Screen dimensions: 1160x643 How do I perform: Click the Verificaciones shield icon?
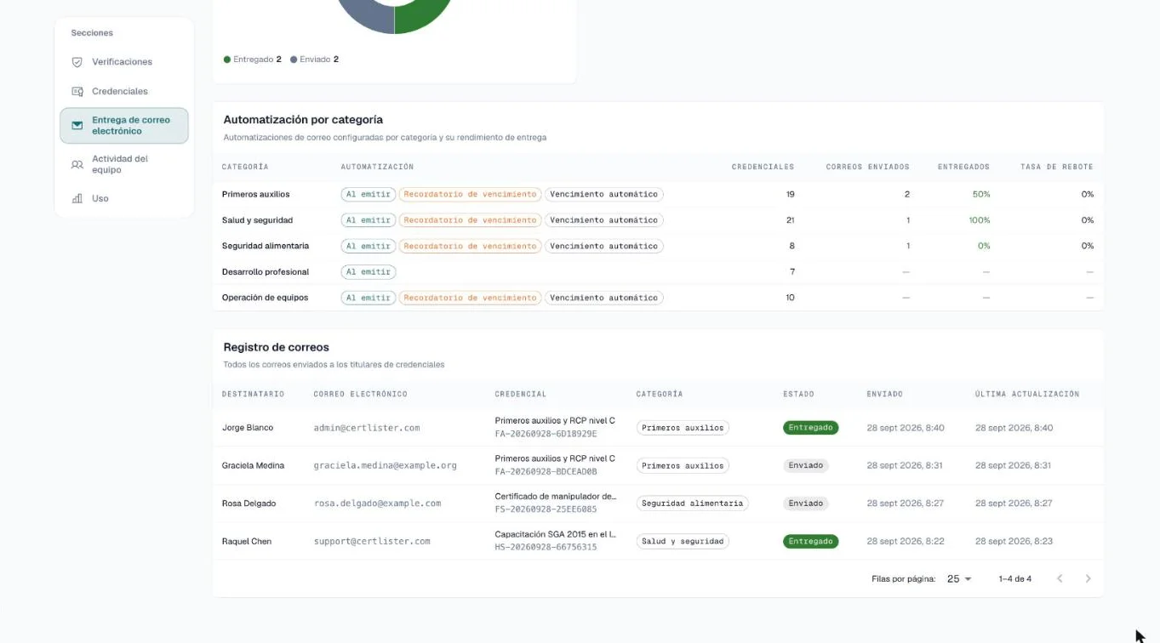point(77,62)
